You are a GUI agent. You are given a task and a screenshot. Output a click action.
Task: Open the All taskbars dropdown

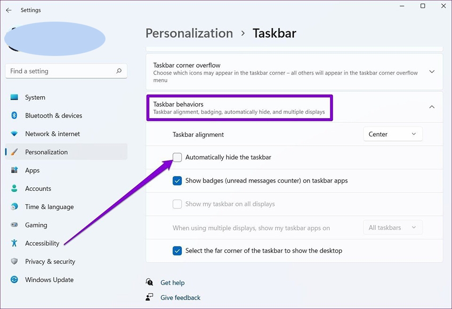coord(393,228)
